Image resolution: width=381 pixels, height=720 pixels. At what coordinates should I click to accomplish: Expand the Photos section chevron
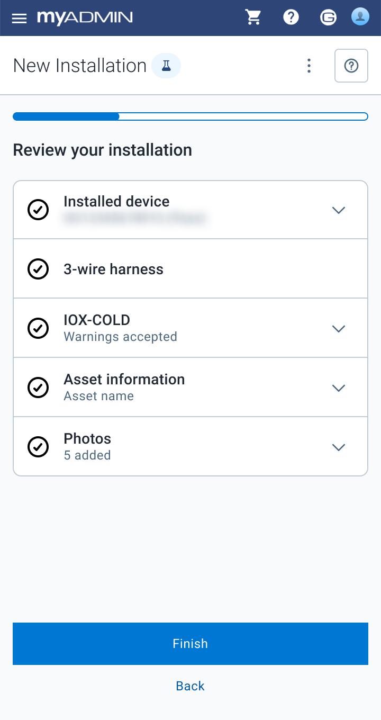(x=339, y=447)
